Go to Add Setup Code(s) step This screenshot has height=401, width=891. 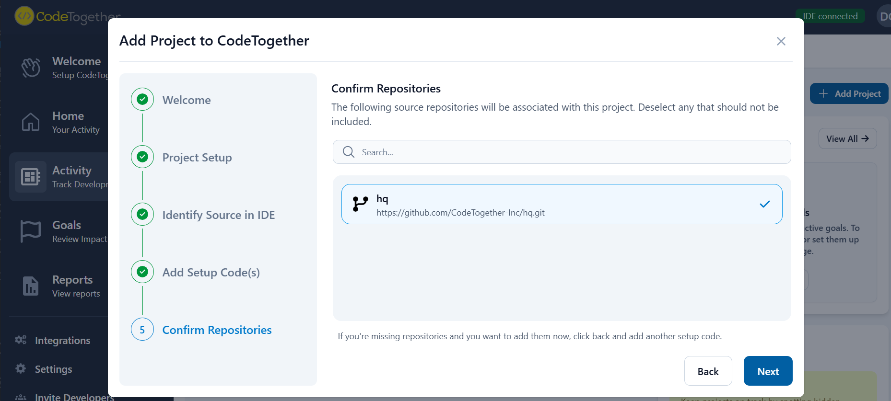[211, 272]
